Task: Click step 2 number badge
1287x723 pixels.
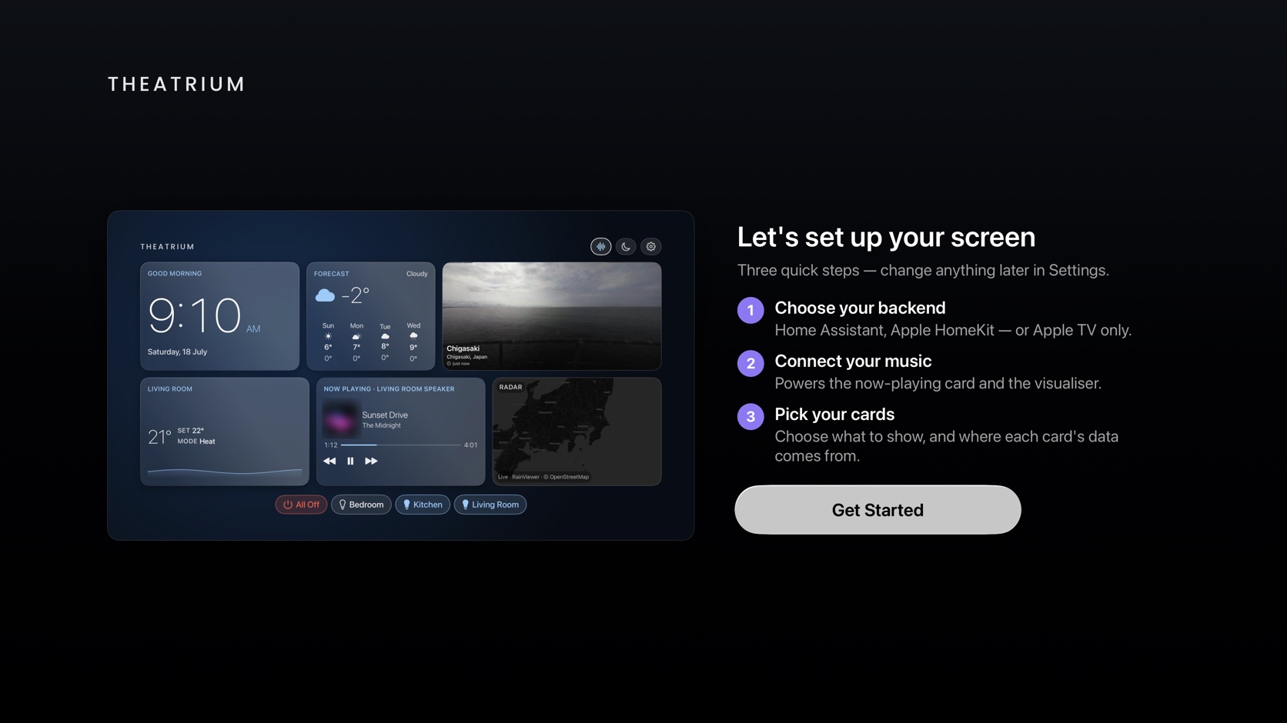Action: (x=750, y=364)
